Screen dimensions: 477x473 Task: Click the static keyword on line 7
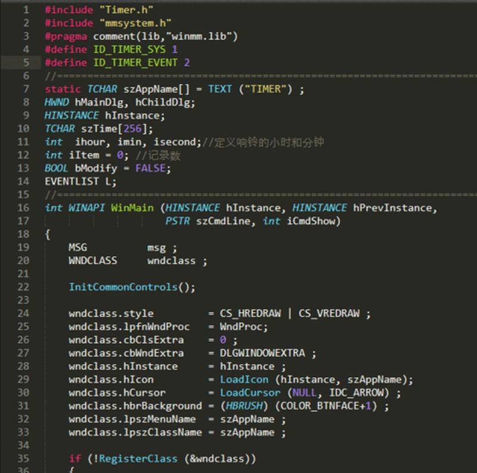[x=63, y=89]
